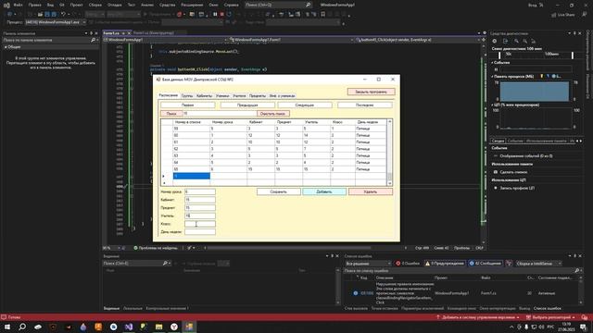Switch to the Groups tab in the app
Viewport: 593px width, 333px height.
point(187,96)
